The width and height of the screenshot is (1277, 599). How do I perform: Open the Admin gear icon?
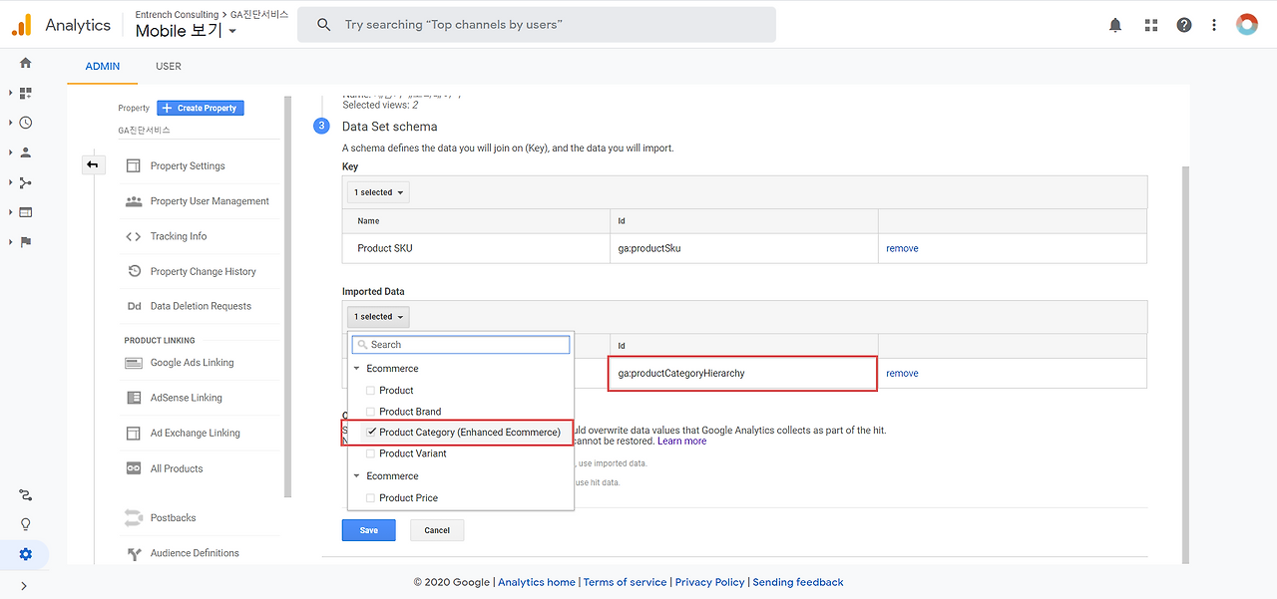(26, 554)
